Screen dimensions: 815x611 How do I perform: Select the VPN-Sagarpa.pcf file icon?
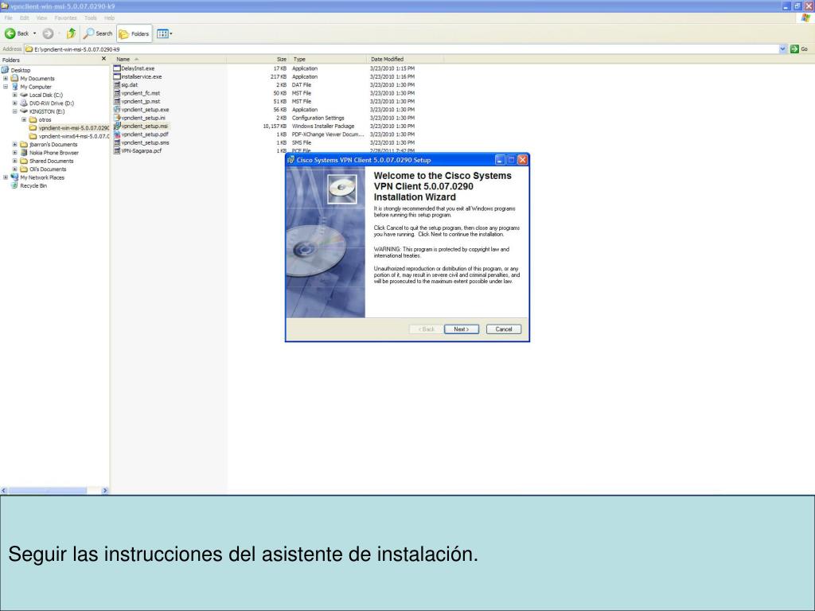click(x=117, y=150)
